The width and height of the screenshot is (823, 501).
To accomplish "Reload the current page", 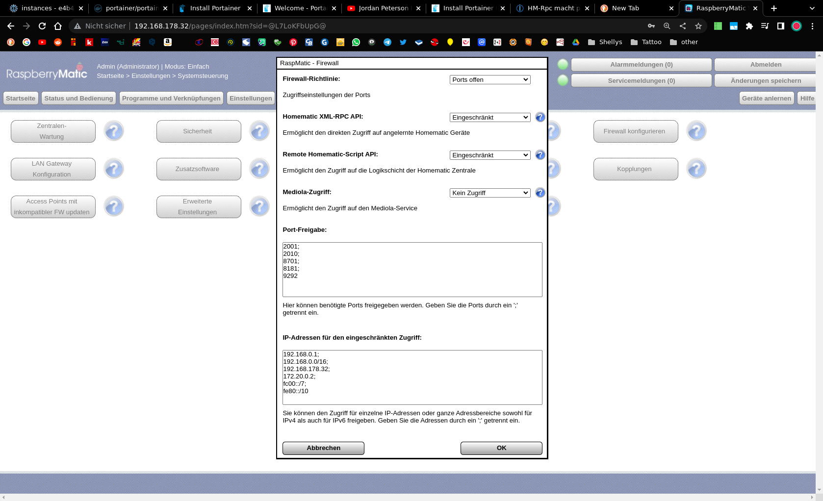I will point(42,26).
